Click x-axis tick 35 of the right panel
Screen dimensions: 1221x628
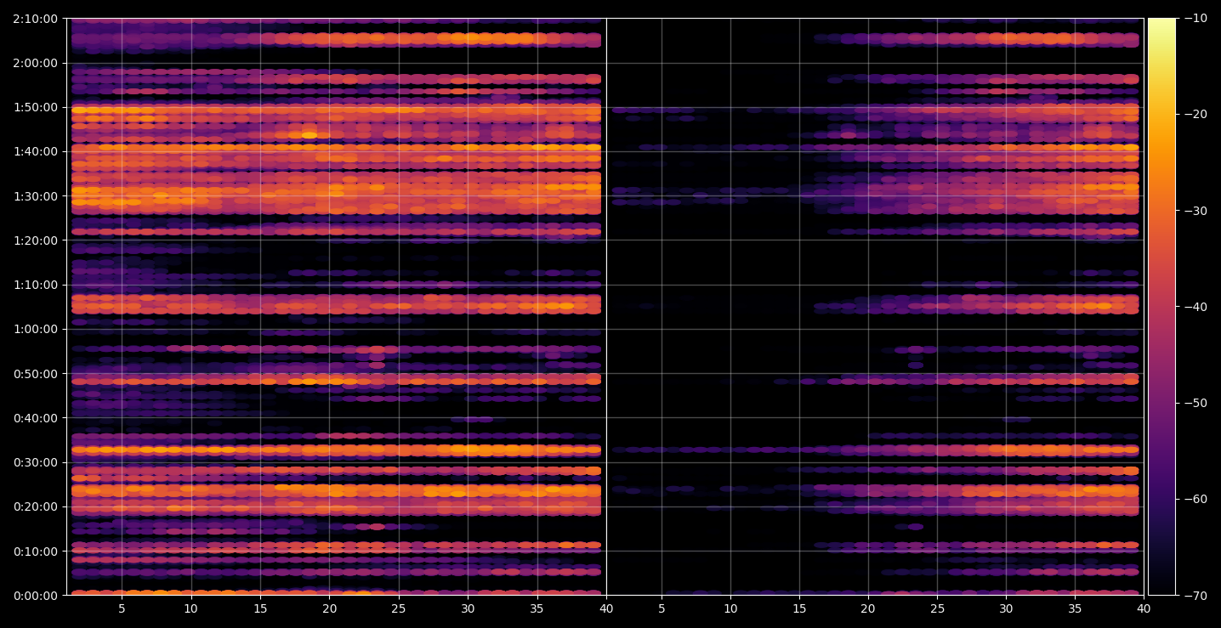[x=1075, y=608]
